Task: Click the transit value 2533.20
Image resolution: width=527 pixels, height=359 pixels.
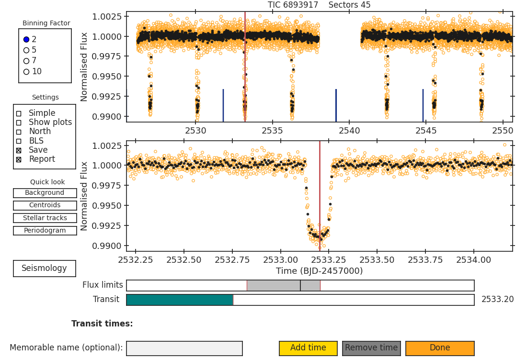Action: [497, 299]
